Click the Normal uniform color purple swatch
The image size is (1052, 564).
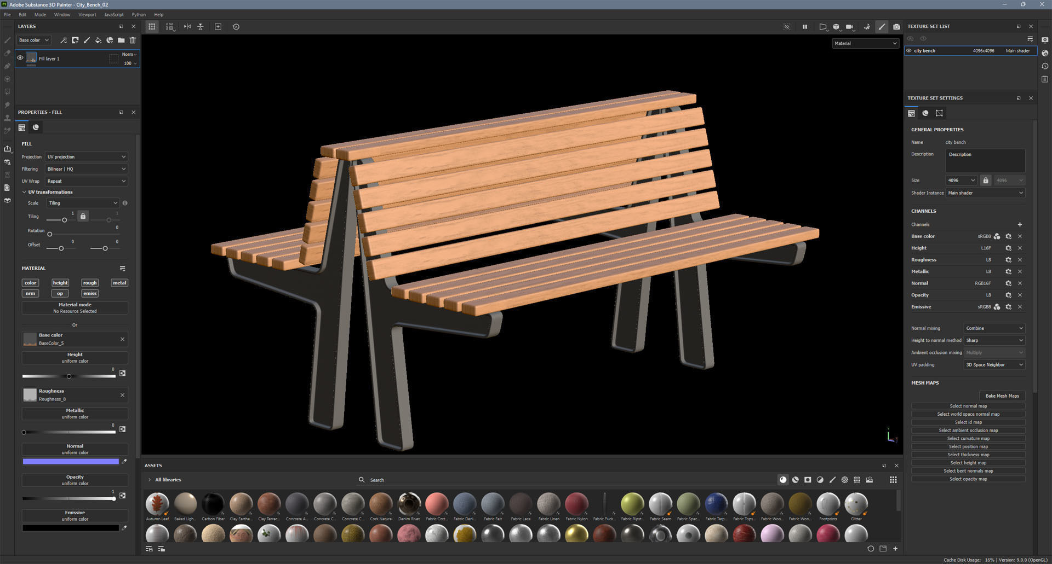tap(71, 462)
